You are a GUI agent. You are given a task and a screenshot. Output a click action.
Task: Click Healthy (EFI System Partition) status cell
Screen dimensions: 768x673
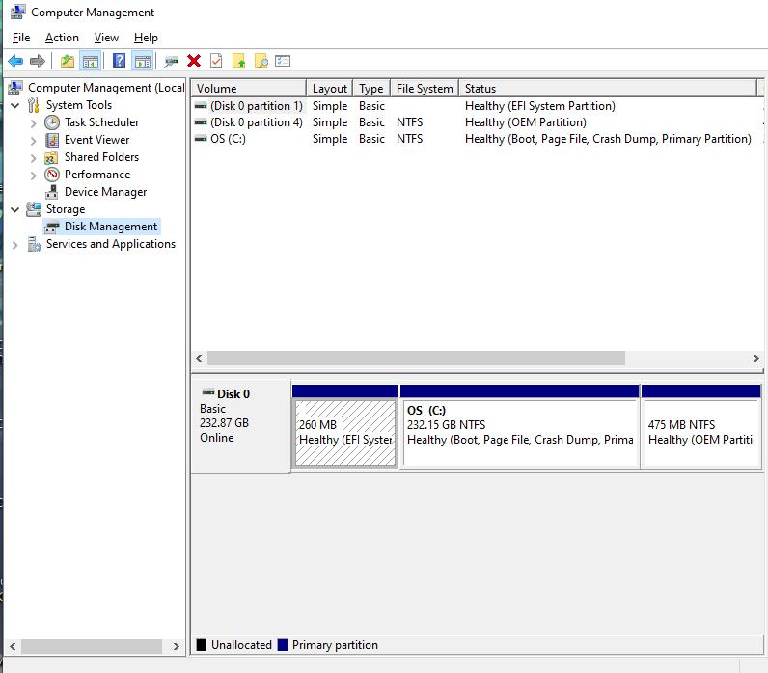coord(539,106)
